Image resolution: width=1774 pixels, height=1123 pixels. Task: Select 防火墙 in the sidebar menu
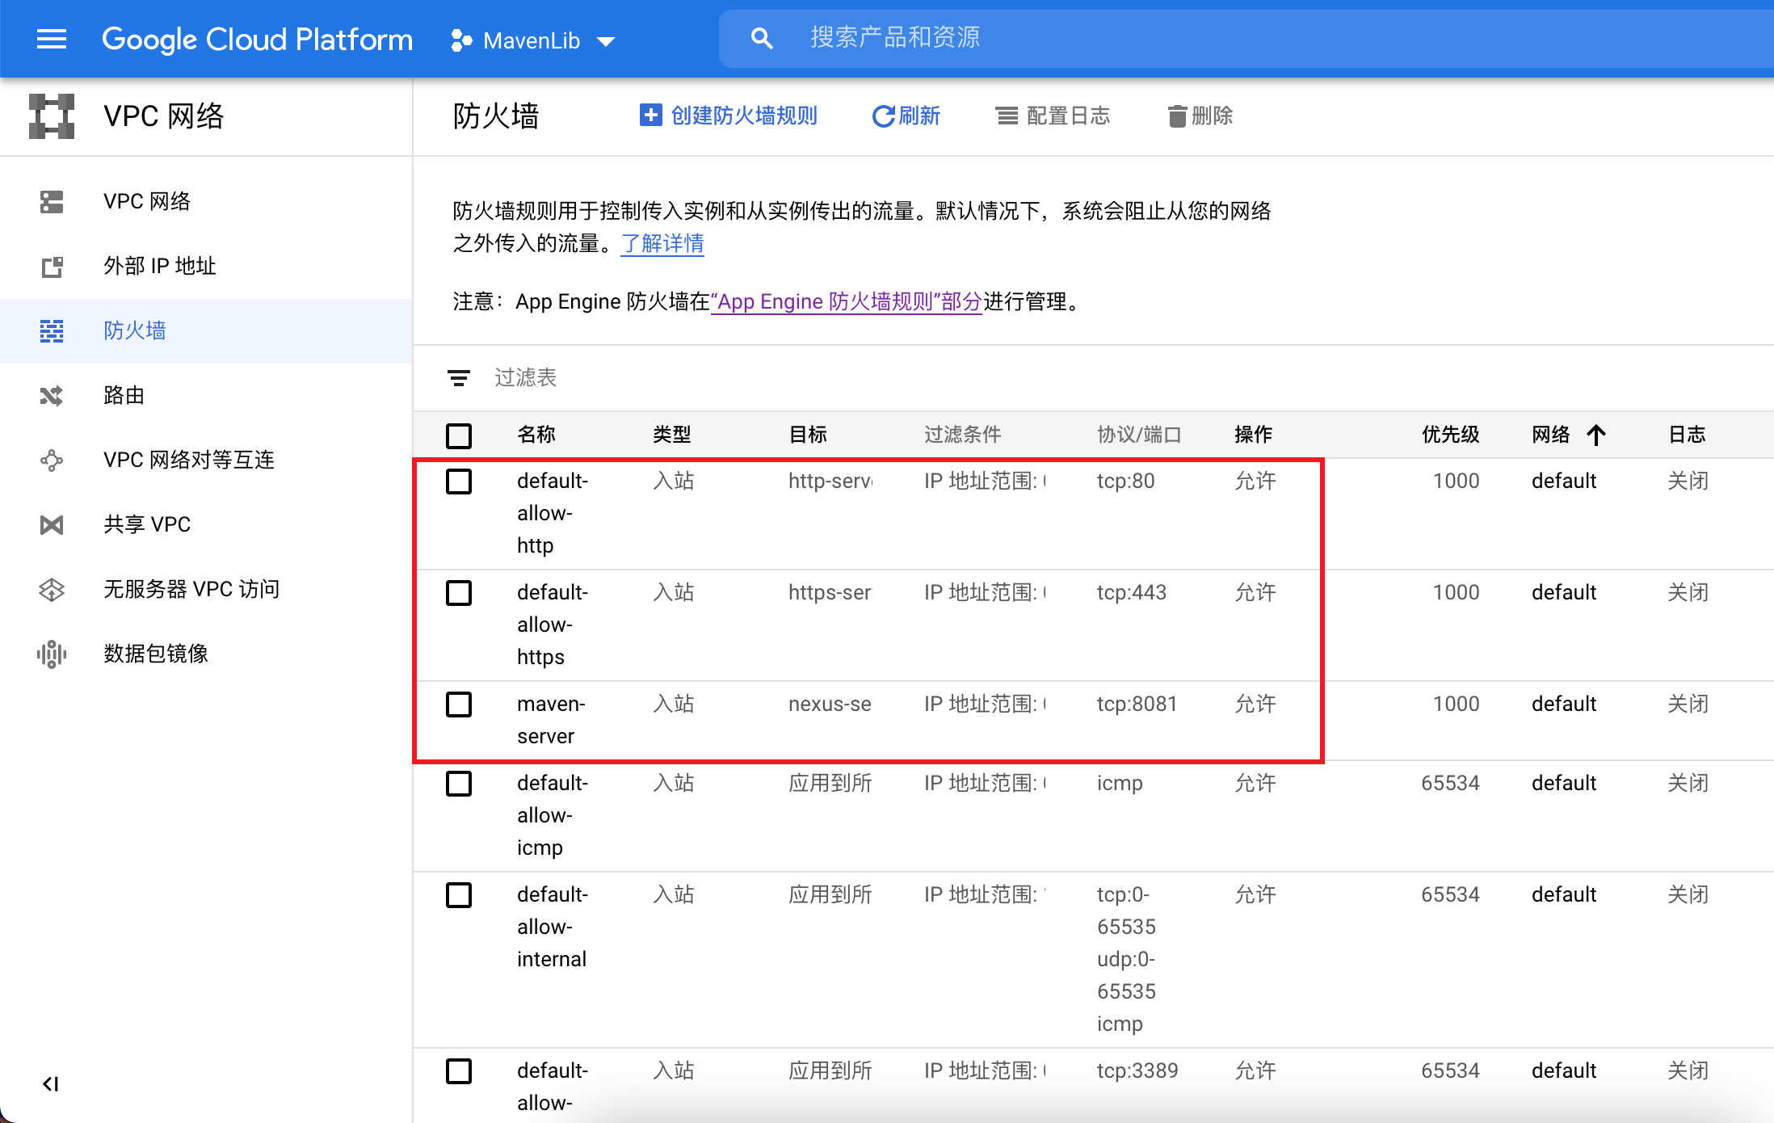coord(134,330)
